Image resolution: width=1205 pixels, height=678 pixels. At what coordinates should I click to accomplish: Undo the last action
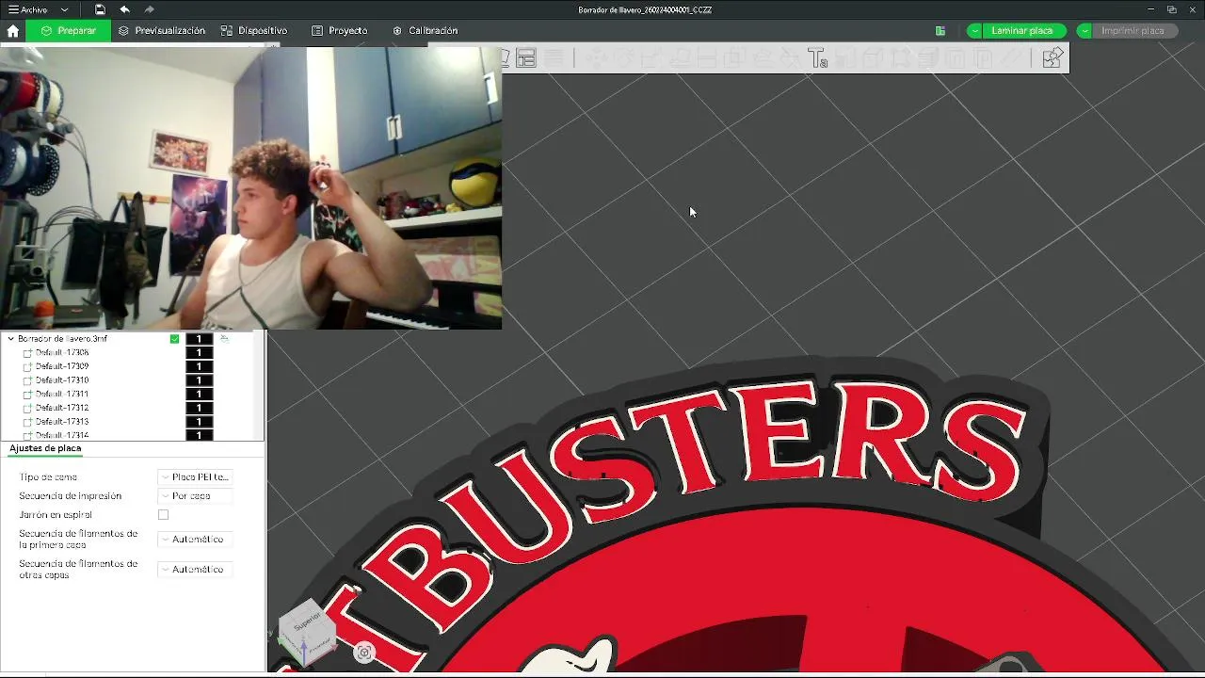tap(125, 9)
